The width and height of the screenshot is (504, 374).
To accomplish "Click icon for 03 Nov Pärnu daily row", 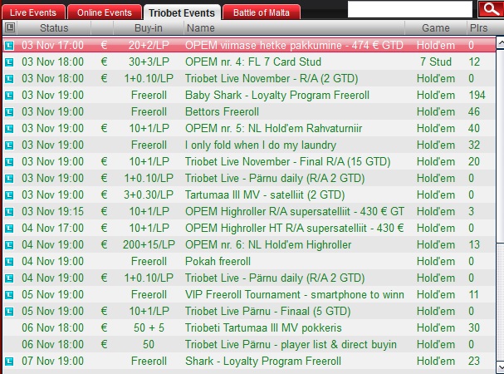I will [x=9, y=179].
